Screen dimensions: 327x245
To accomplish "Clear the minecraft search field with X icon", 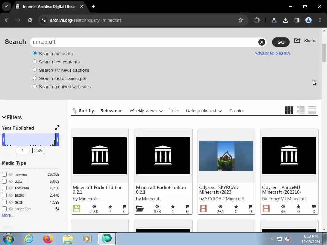I will click(262, 42).
